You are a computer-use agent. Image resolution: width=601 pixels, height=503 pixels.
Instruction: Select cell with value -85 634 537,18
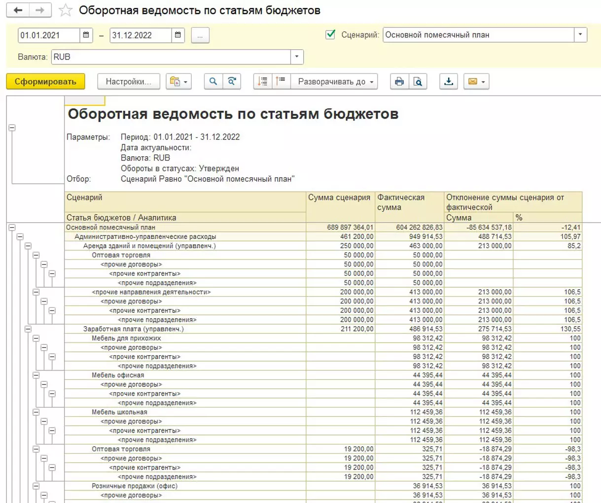click(479, 227)
